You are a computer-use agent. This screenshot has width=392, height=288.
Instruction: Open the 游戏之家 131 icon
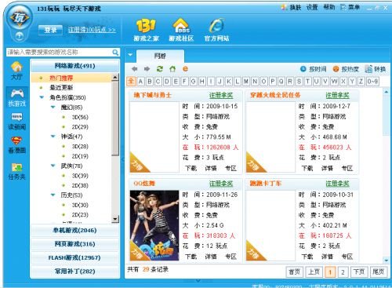pyautogui.click(x=146, y=30)
